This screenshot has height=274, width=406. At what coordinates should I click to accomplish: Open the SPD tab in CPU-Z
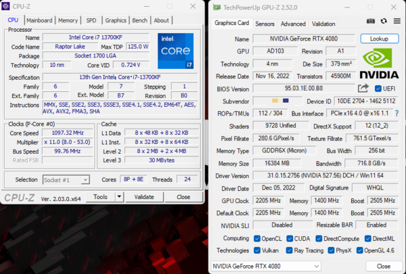tap(91, 20)
